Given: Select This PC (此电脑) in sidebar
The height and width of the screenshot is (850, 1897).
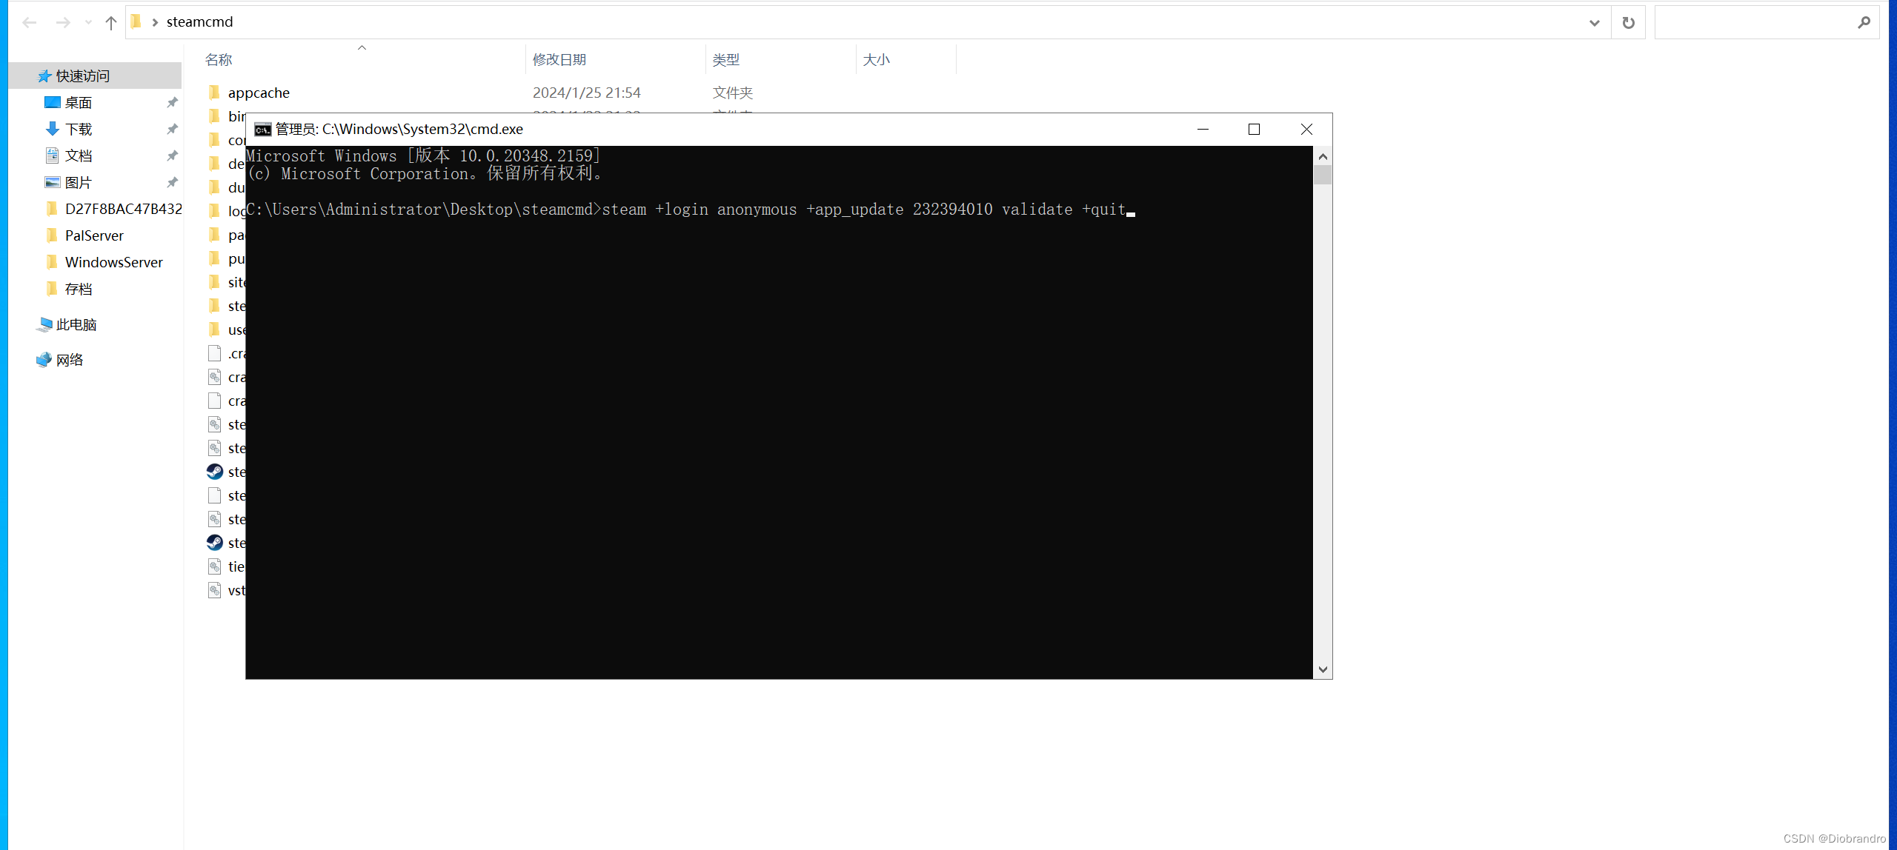Looking at the screenshot, I should coord(76,325).
